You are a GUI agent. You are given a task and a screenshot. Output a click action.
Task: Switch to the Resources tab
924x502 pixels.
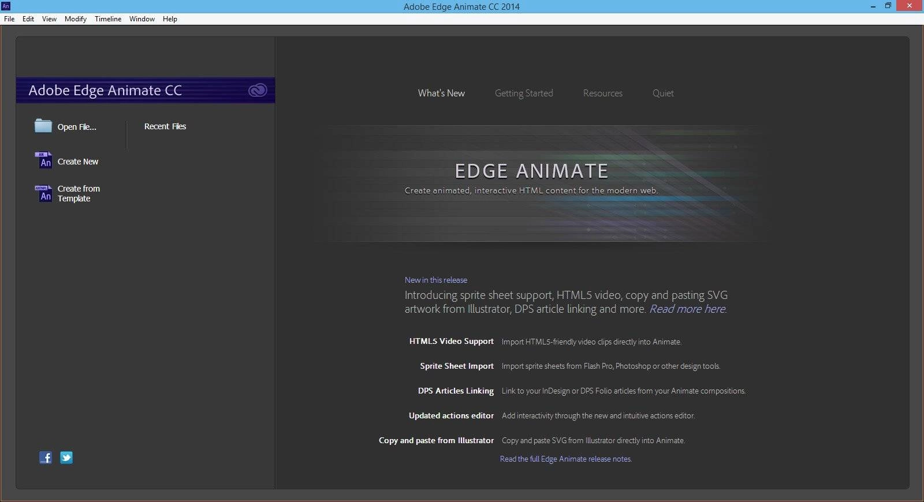click(603, 93)
